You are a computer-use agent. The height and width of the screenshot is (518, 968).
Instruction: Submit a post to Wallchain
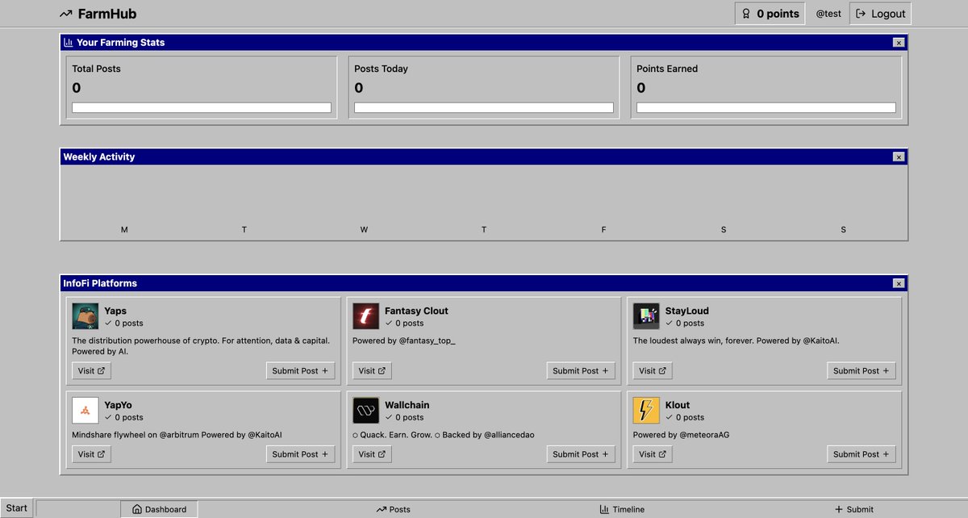point(581,454)
